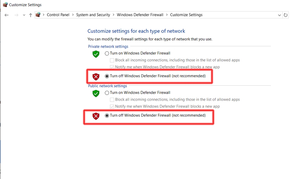Select Turn on Firewall for public network

click(107, 93)
